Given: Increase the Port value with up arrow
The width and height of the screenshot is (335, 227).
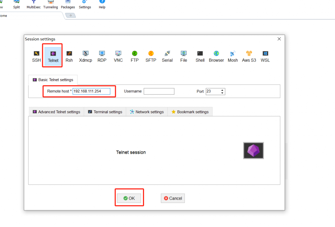Looking at the screenshot, I should click(x=222, y=90).
